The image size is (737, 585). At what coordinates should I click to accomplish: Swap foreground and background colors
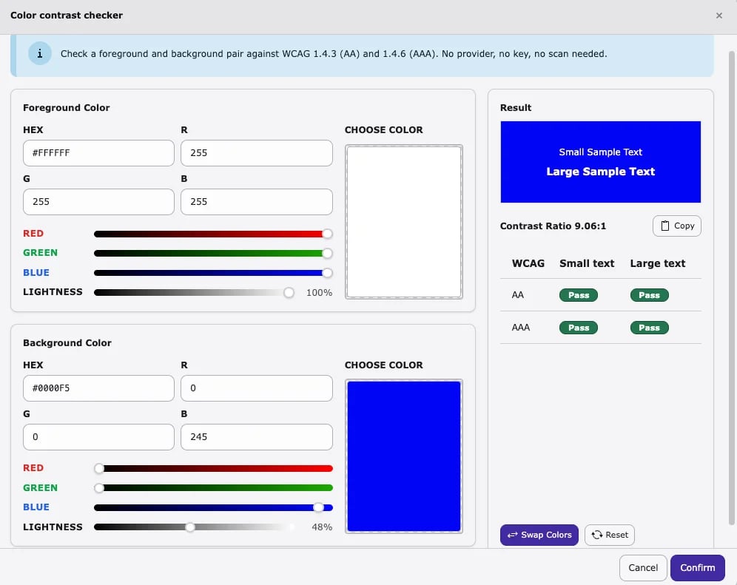(x=539, y=535)
